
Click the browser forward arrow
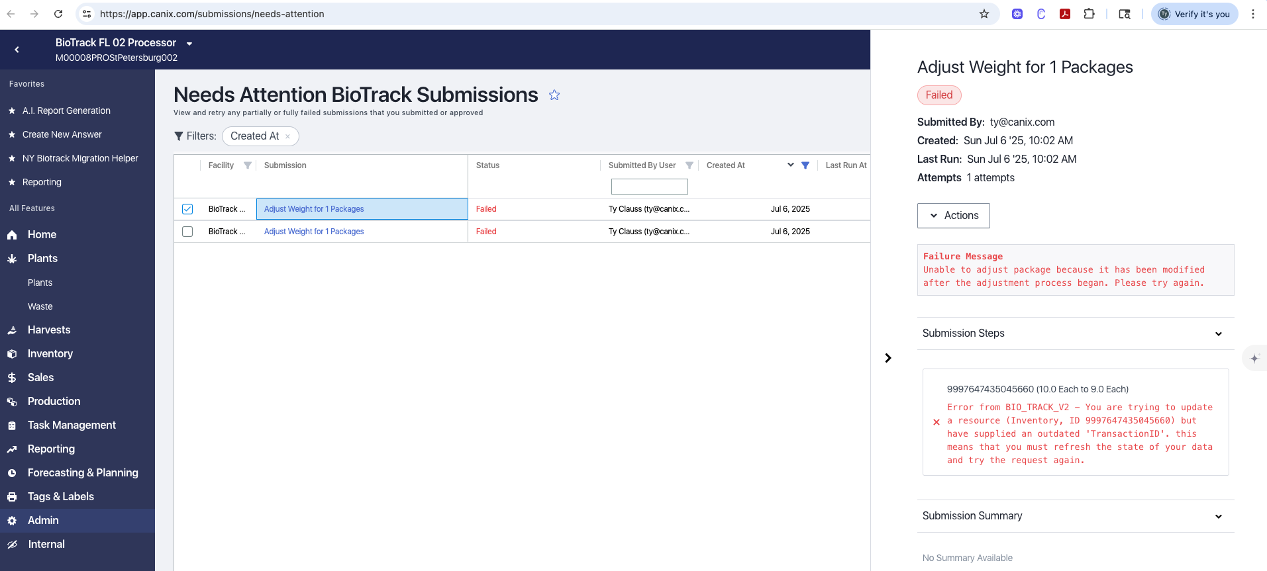pyautogui.click(x=34, y=14)
